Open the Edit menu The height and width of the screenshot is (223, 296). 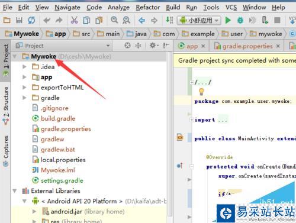click(x=24, y=8)
